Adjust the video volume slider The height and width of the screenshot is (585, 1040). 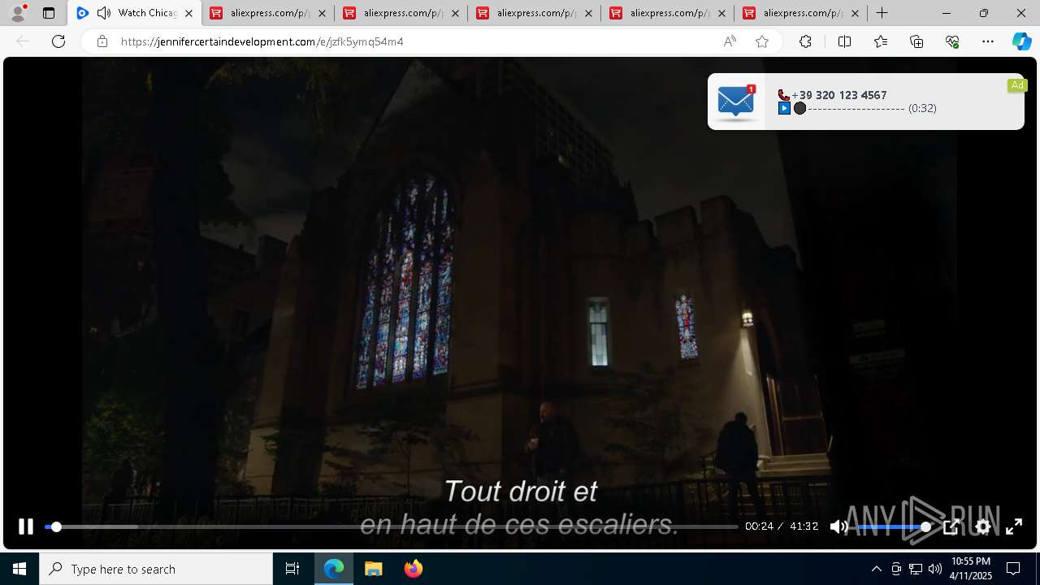892,526
